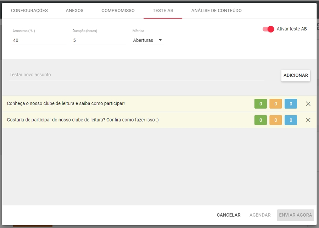Click the Enviar Agora button
The image size is (319, 228).
295,215
